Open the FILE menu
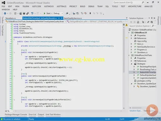This screenshot has width=161, height=121. click(3, 6)
